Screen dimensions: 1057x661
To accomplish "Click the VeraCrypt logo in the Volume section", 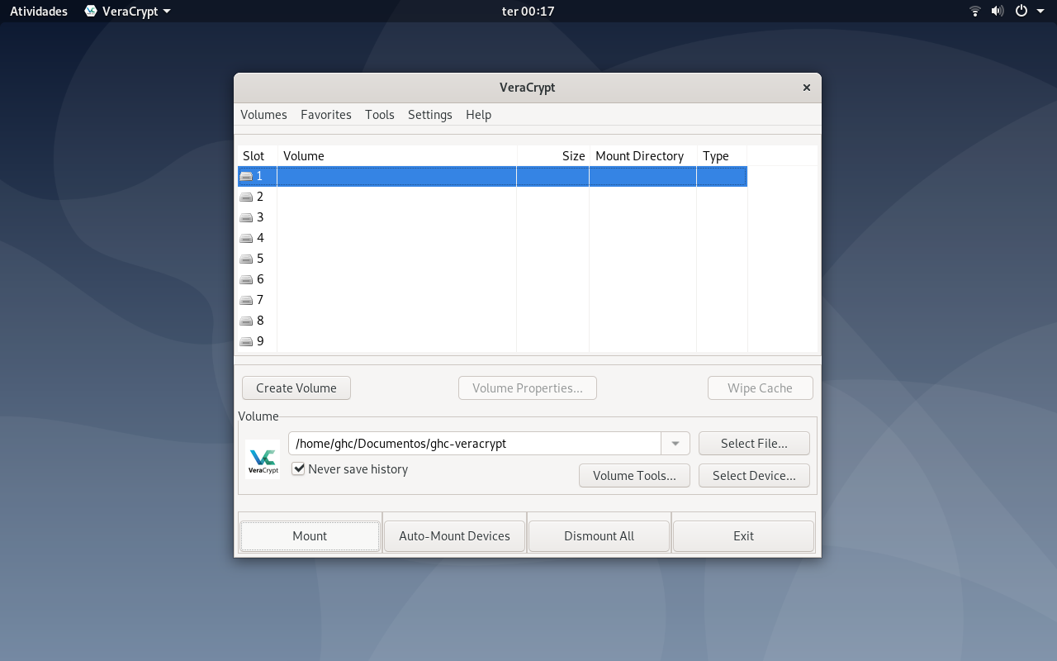I will click(x=263, y=459).
